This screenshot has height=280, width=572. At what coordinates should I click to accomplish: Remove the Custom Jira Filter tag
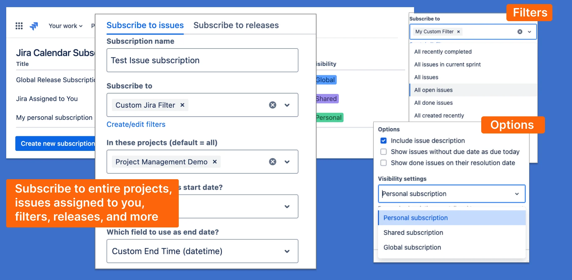(182, 105)
